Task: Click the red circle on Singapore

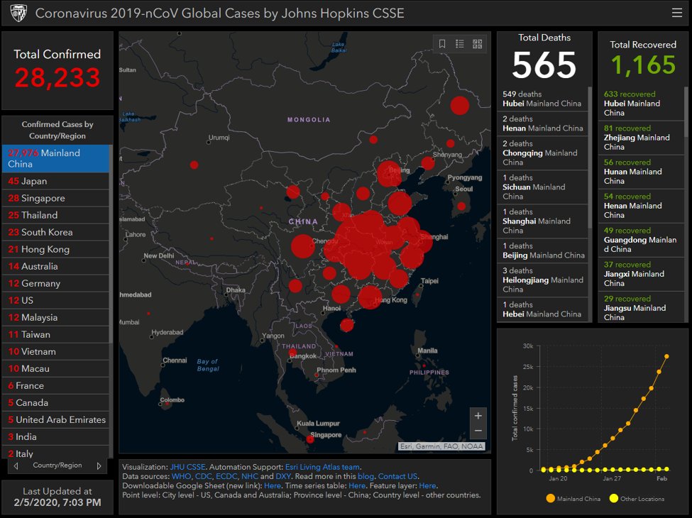Action: pos(310,439)
